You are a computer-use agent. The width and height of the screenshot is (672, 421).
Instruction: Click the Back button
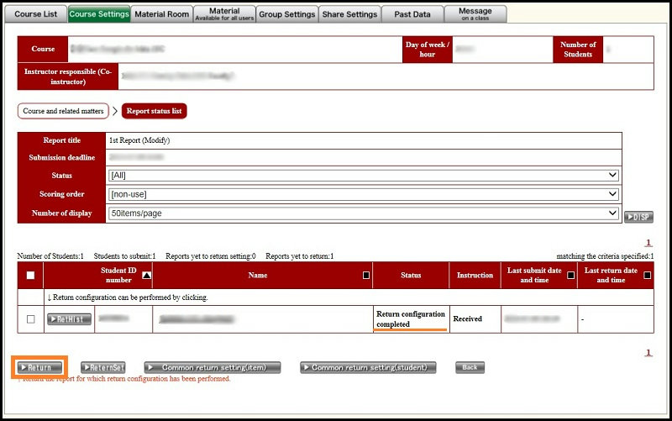coord(470,367)
